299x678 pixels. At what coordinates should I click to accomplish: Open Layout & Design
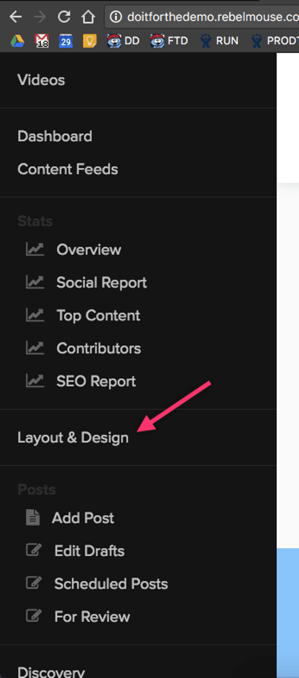point(73,438)
